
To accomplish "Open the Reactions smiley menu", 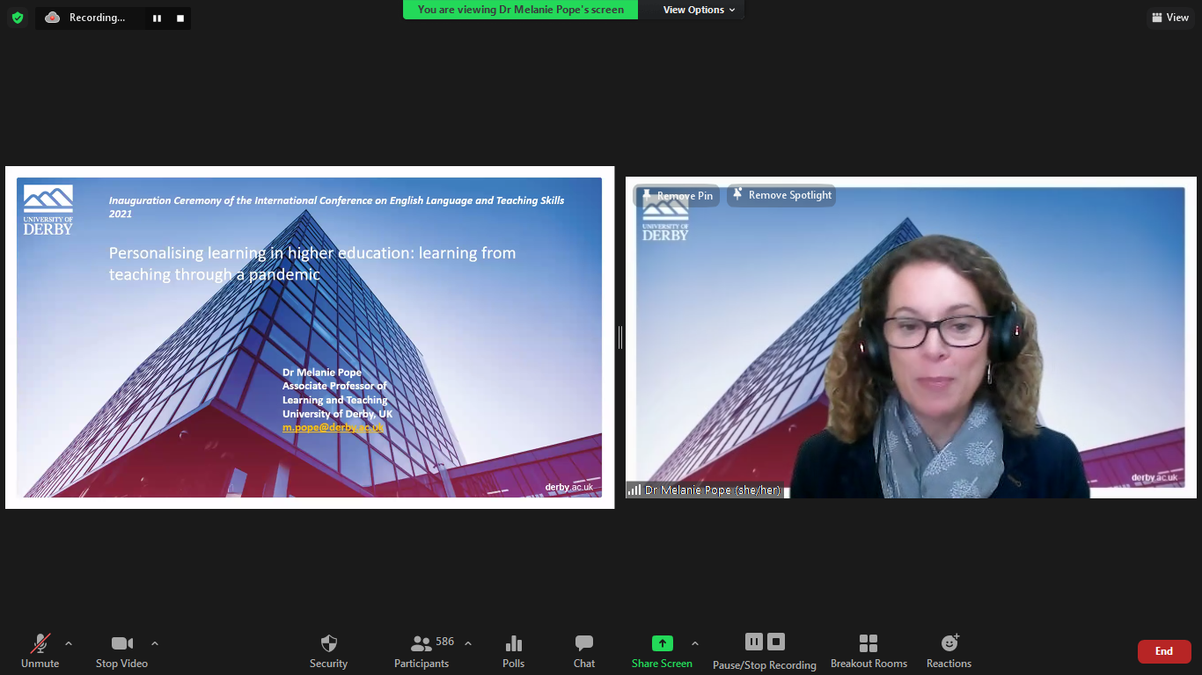I will 949,651.
